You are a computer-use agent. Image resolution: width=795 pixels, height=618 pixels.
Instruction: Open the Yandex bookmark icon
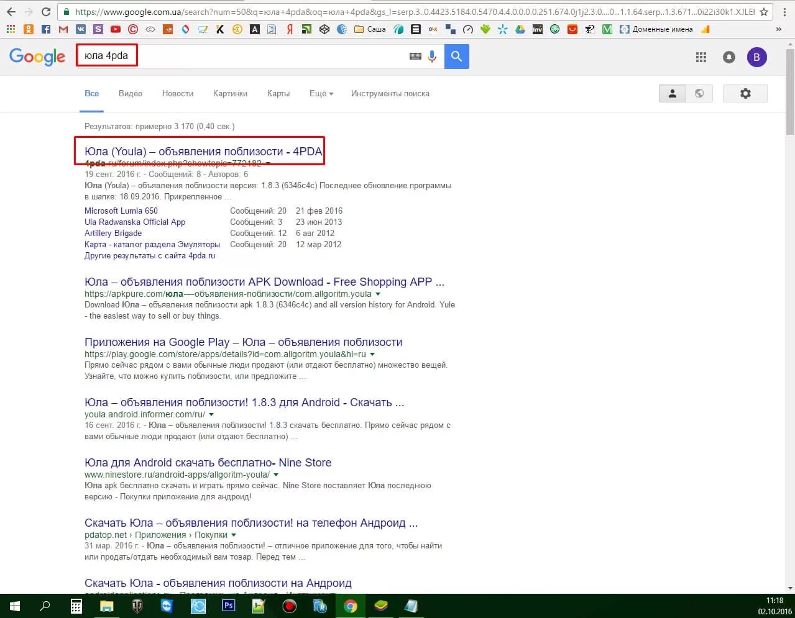click(x=290, y=29)
